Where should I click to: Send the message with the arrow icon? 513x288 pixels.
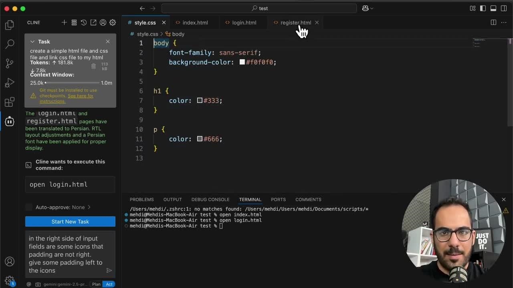point(109,270)
